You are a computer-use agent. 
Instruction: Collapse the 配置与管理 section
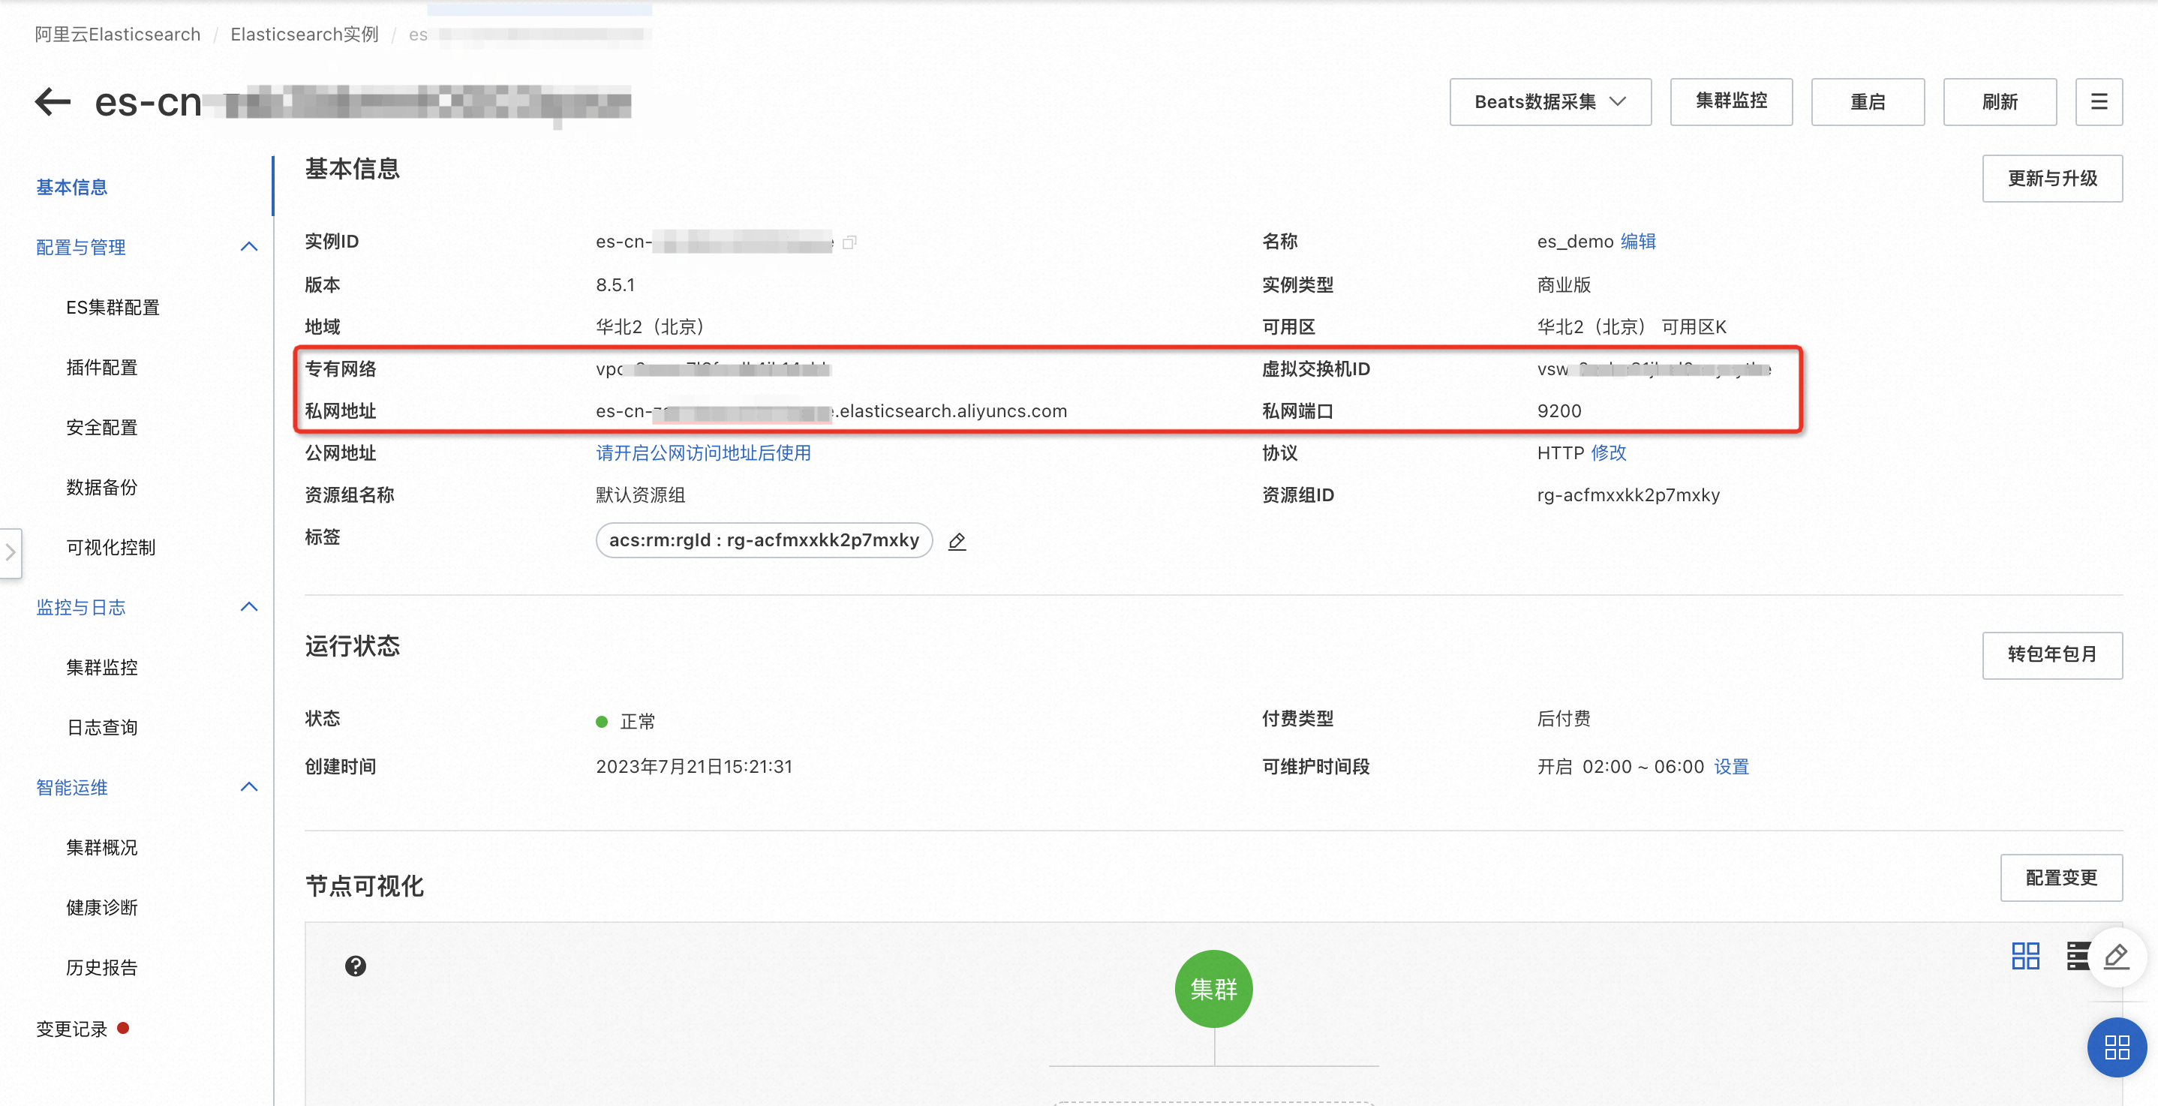(x=249, y=247)
